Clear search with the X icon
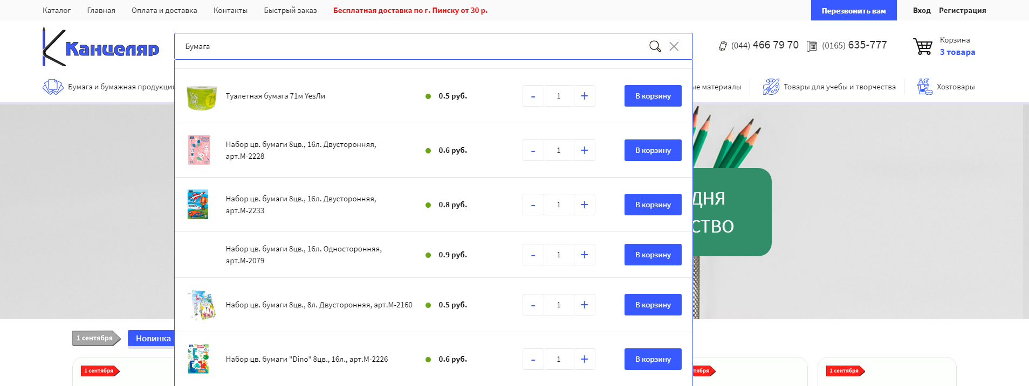1029x386 pixels. (674, 46)
